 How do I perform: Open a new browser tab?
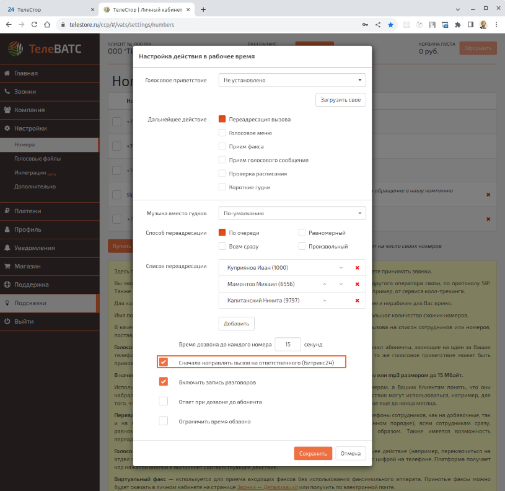[x=203, y=10]
